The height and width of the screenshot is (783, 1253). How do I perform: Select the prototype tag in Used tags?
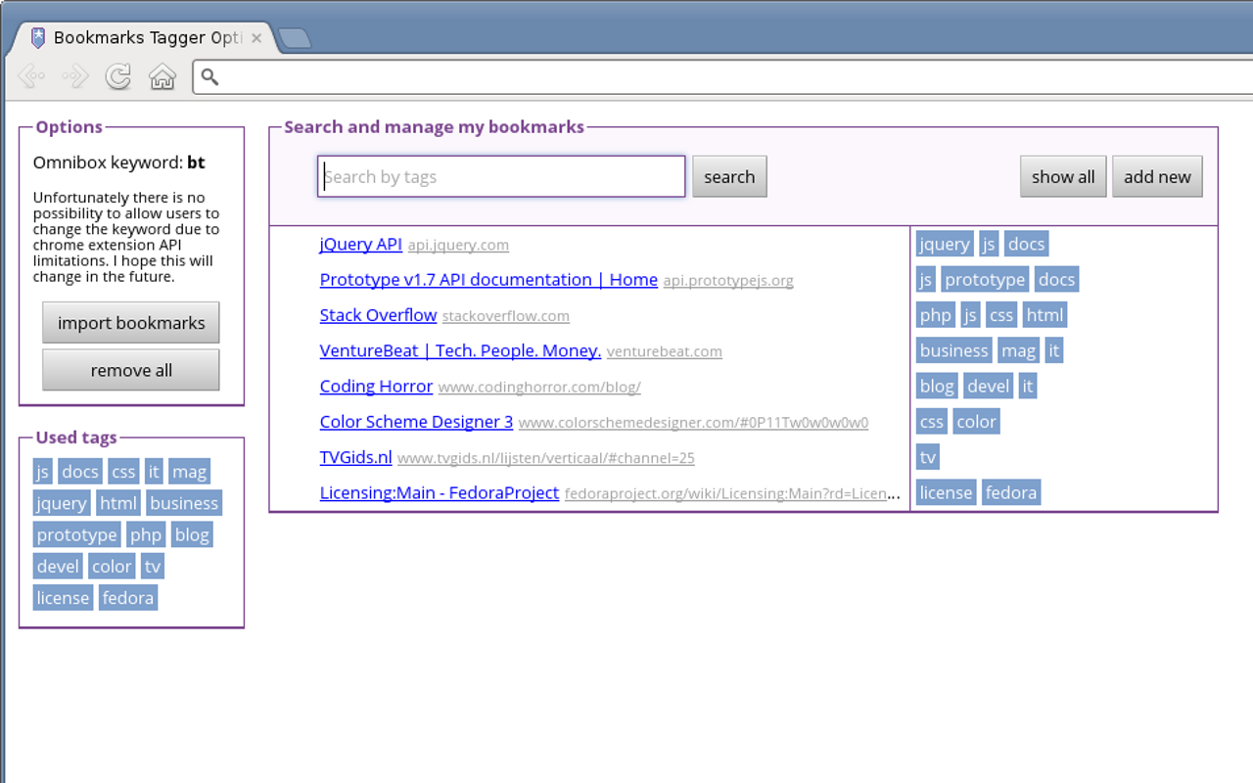[x=77, y=534]
